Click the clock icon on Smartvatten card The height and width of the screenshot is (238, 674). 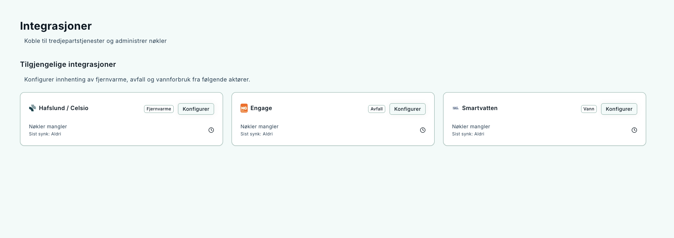pyautogui.click(x=634, y=130)
